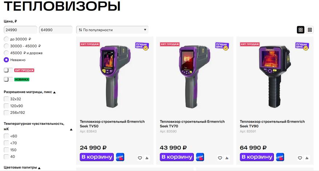Collapse the Разрешение матрицы filter section

(x=55, y=92)
